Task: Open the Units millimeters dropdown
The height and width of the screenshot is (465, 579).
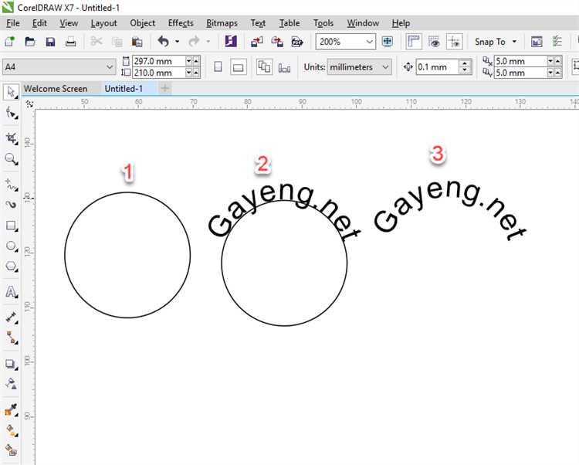Action: click(x=386, y=67)
